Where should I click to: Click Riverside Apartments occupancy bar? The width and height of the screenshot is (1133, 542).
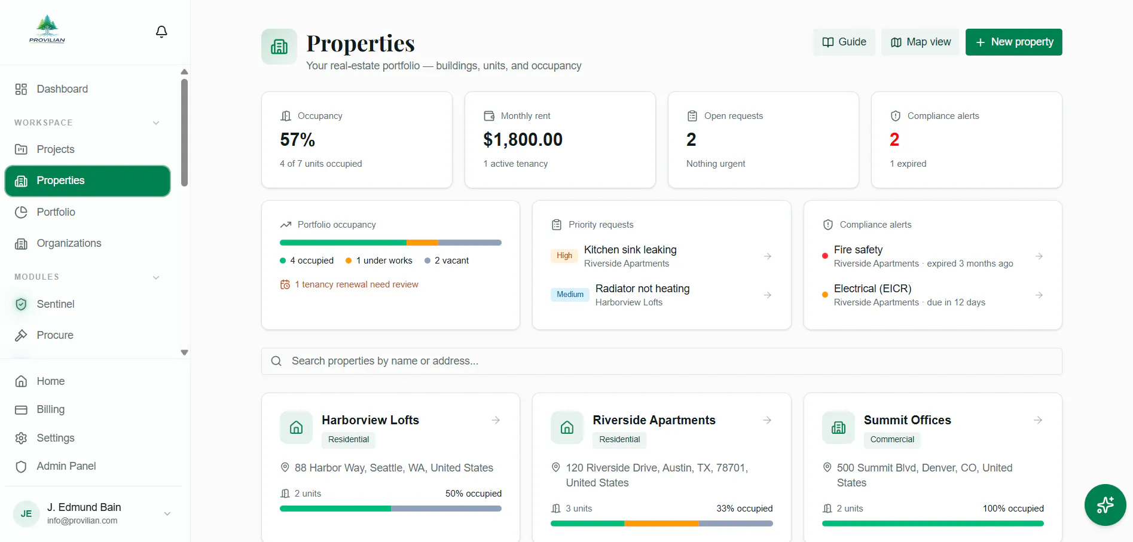pyautogui.click(x=662, y=523)
